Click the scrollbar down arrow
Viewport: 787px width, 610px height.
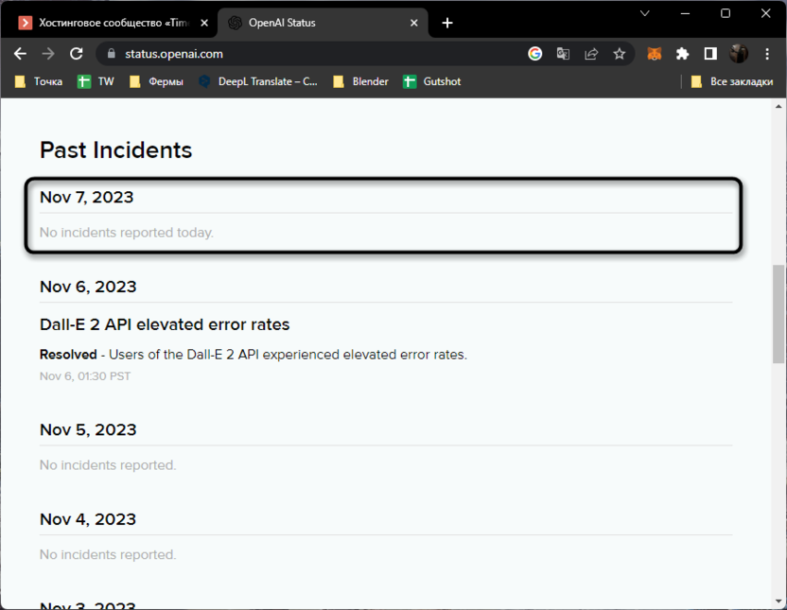click(778, 601)
